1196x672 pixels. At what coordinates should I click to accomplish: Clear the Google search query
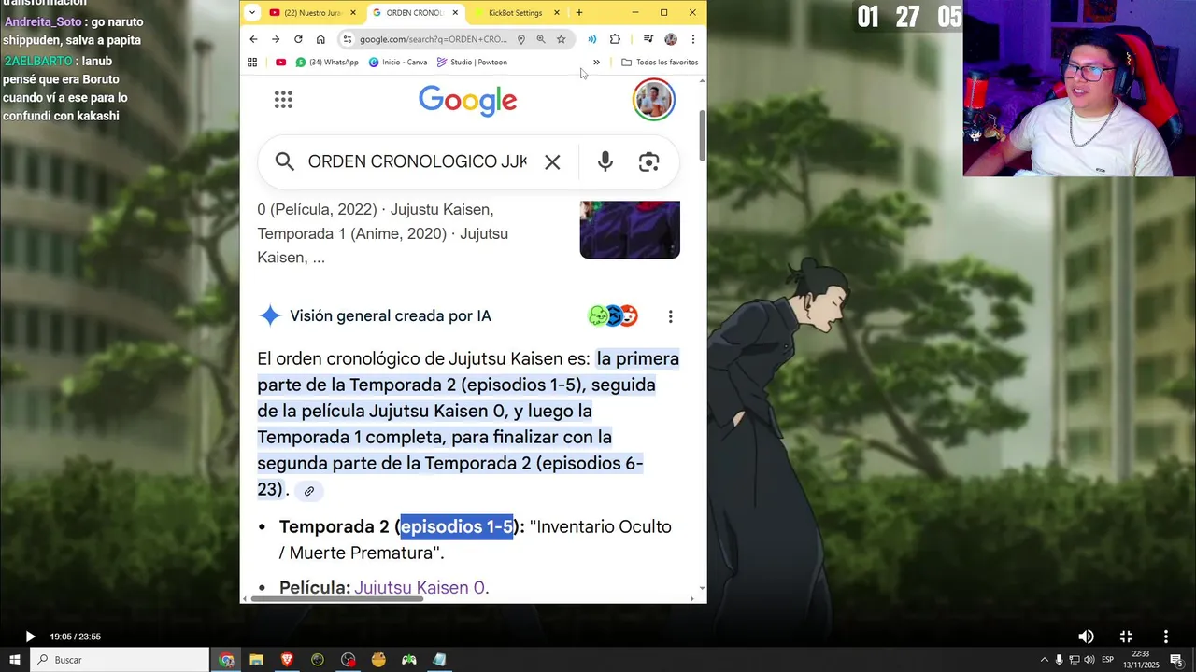point(552,161)
